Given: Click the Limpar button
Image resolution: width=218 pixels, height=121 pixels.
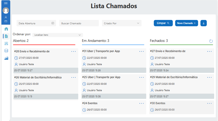Looking at the screenshot, I should tap(163, 23).
